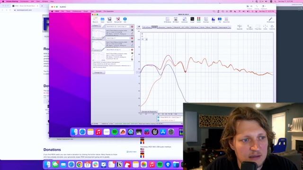Click third measurement name field
303x170 pixels.
click(118, 50)
